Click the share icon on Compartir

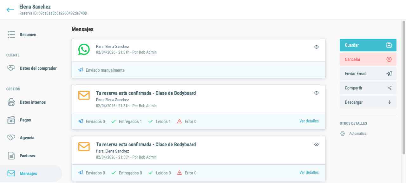[390, 88]
